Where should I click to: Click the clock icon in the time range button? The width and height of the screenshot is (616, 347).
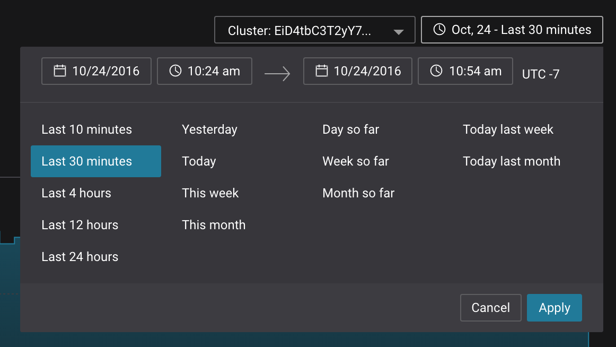tap(439, 30)
